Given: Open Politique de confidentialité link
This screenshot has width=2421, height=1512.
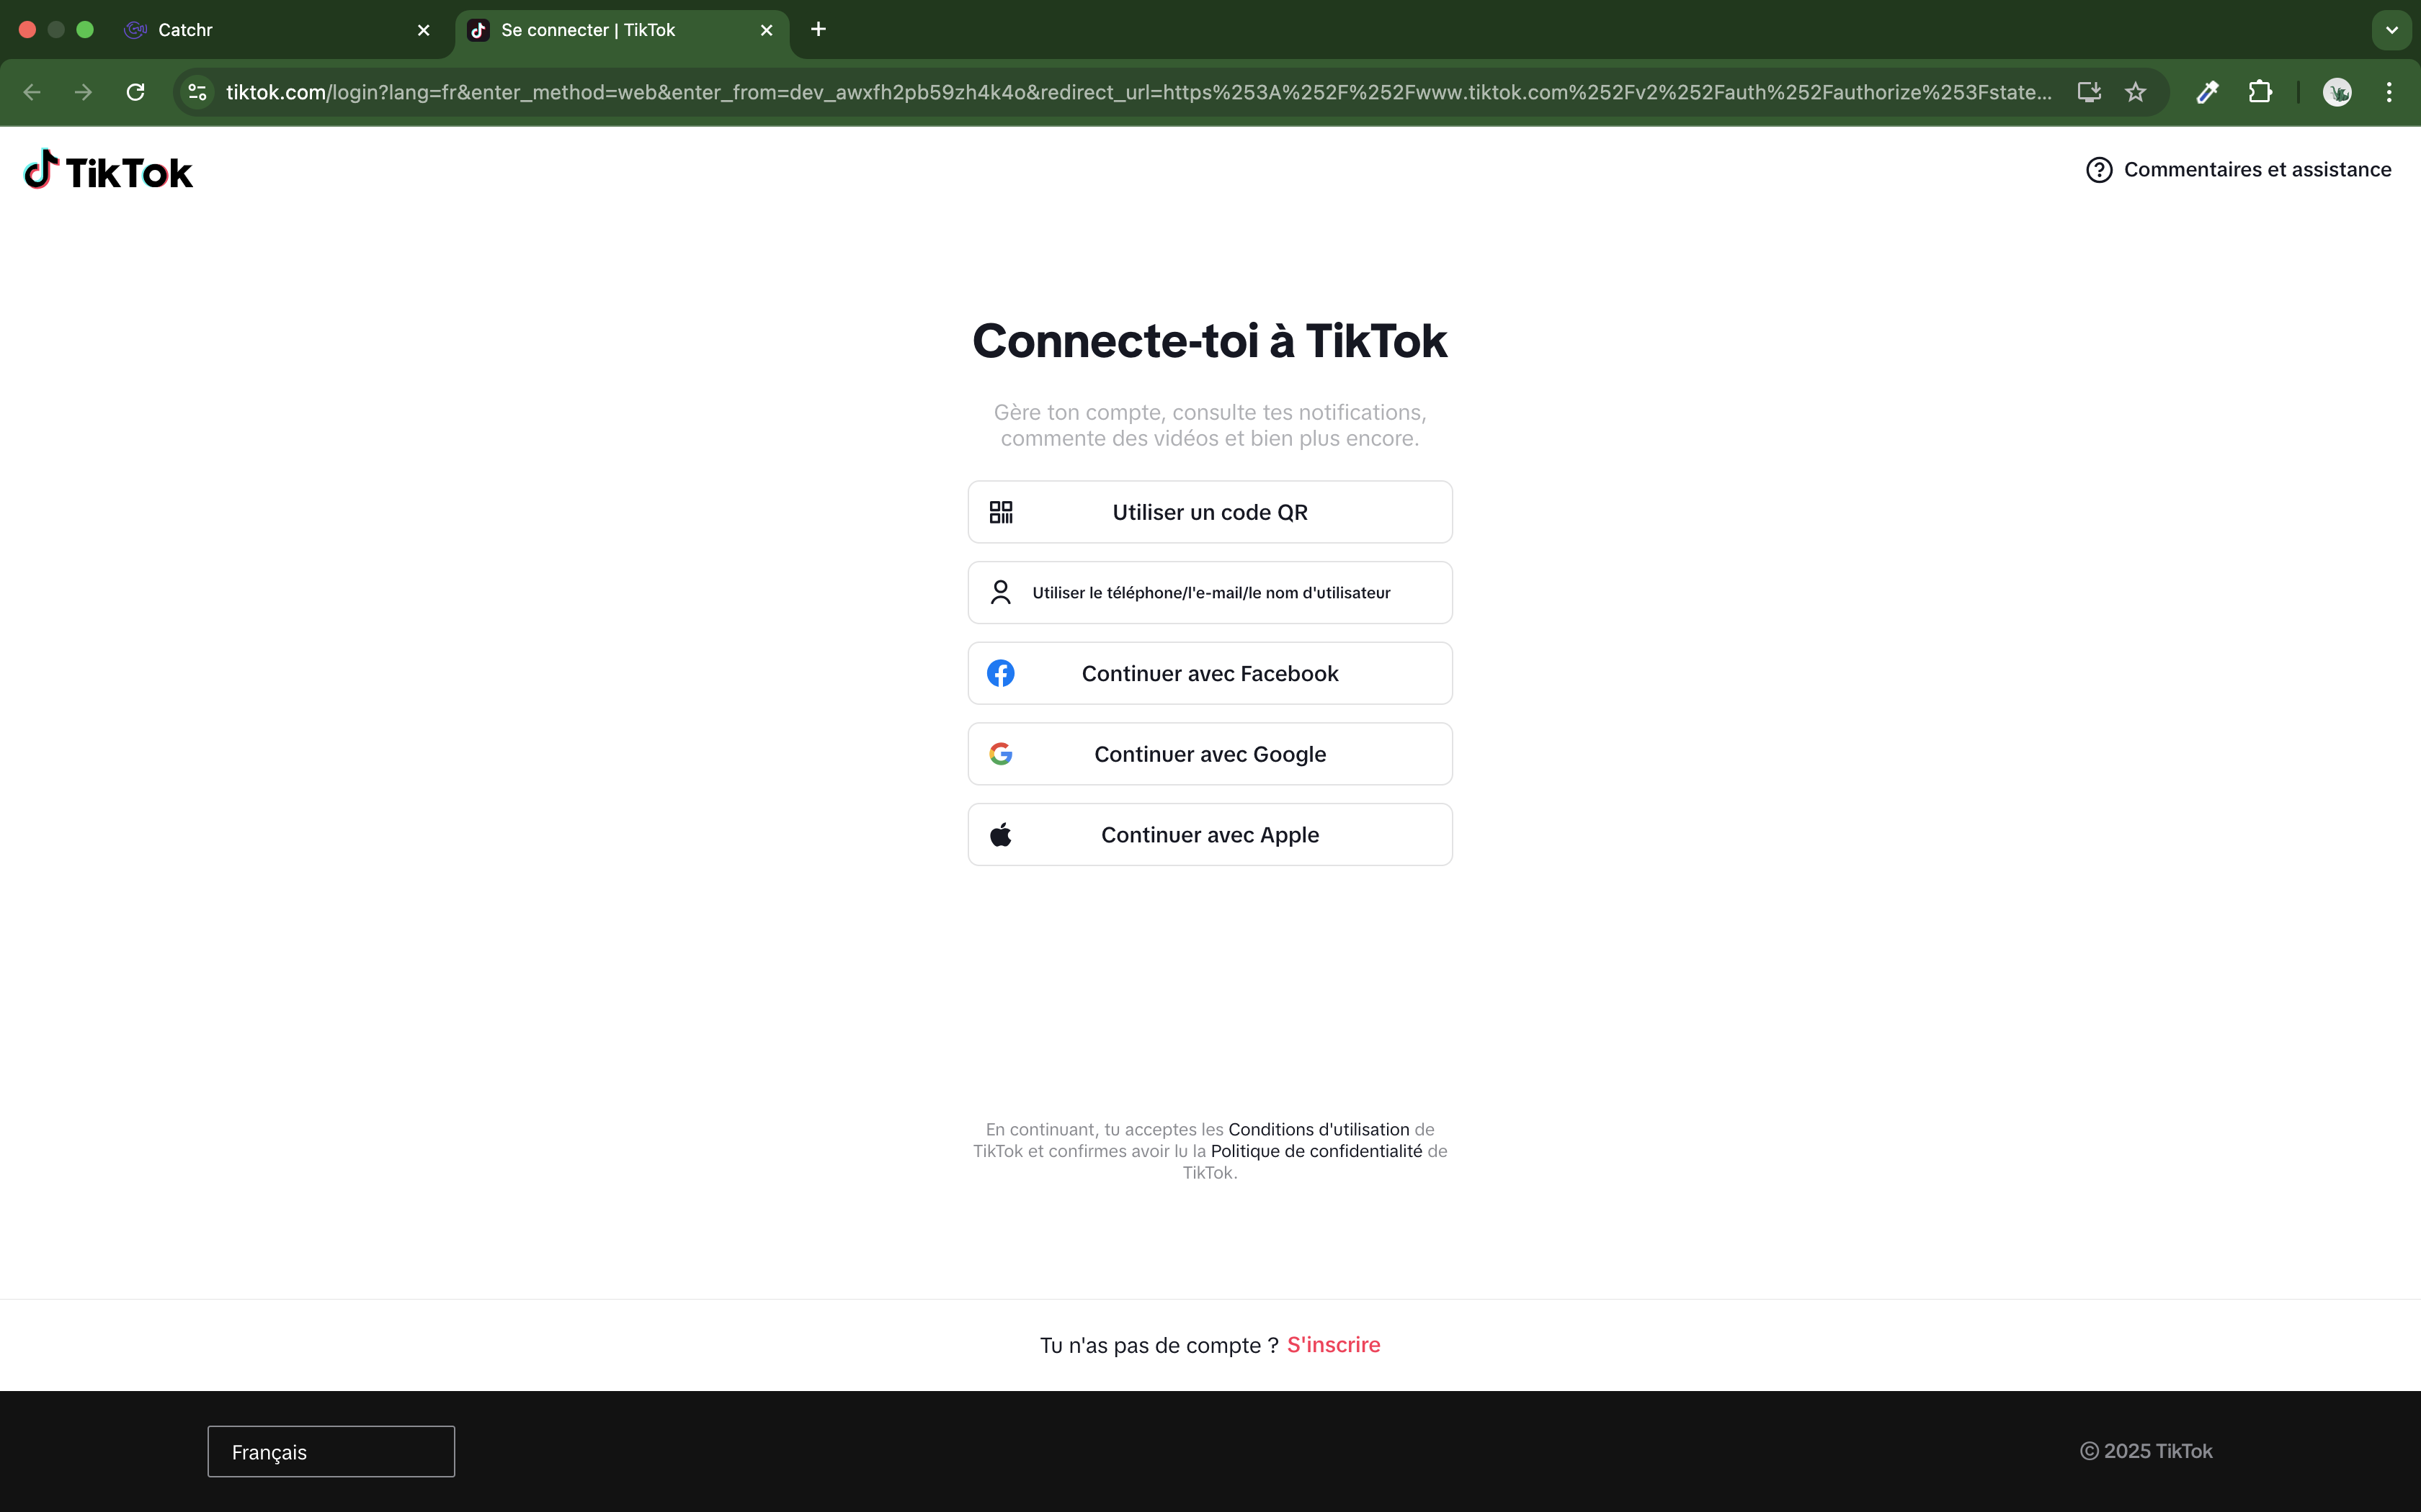Looking at the screenshot, I should [1316, 1151].
